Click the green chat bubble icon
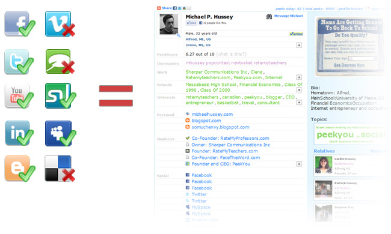391x234 pixels. [60, 62]
